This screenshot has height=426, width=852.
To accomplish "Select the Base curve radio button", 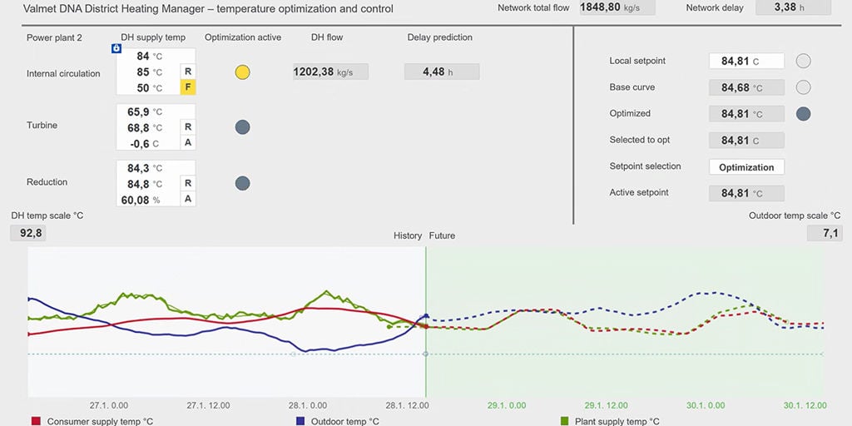I will [803, 87].
